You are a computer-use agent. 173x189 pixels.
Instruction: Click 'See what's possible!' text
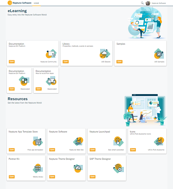coord(116,150)
